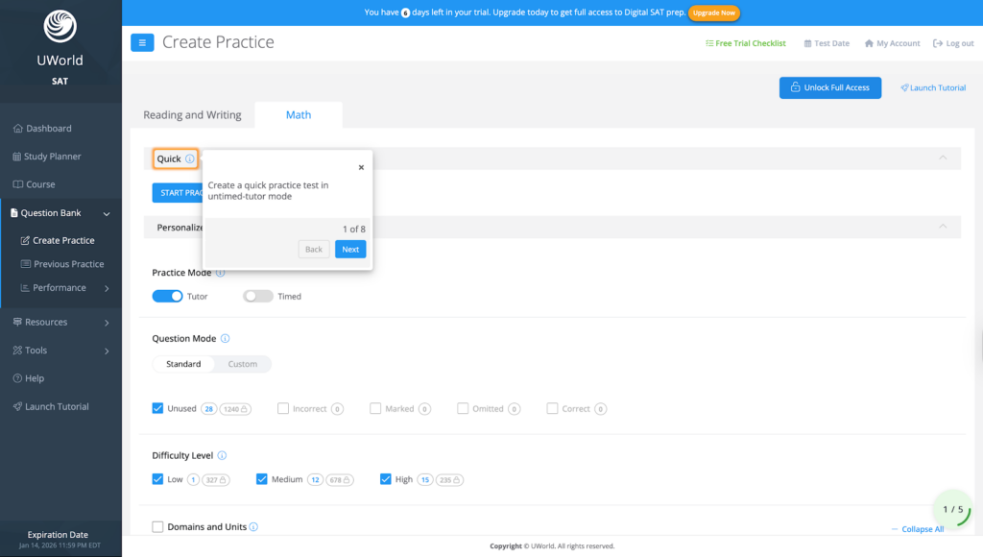Click the 1/5 progress circle
Screen dimensions: 983x557
pos(952,510)
